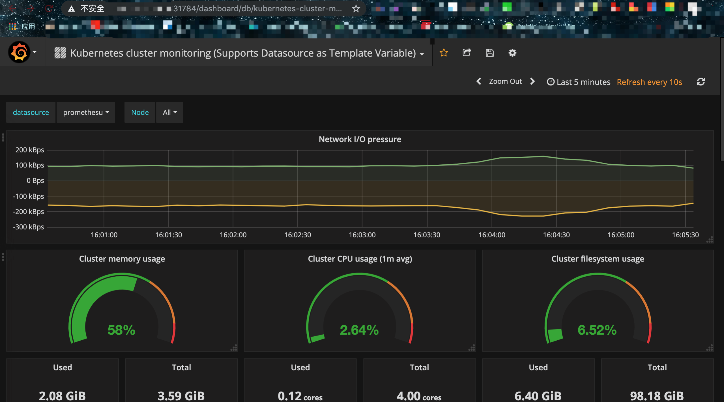Open Cluster memory usage panel title menu
The width and height of the screenshot is (724, 402).
[x=122, y=259]
